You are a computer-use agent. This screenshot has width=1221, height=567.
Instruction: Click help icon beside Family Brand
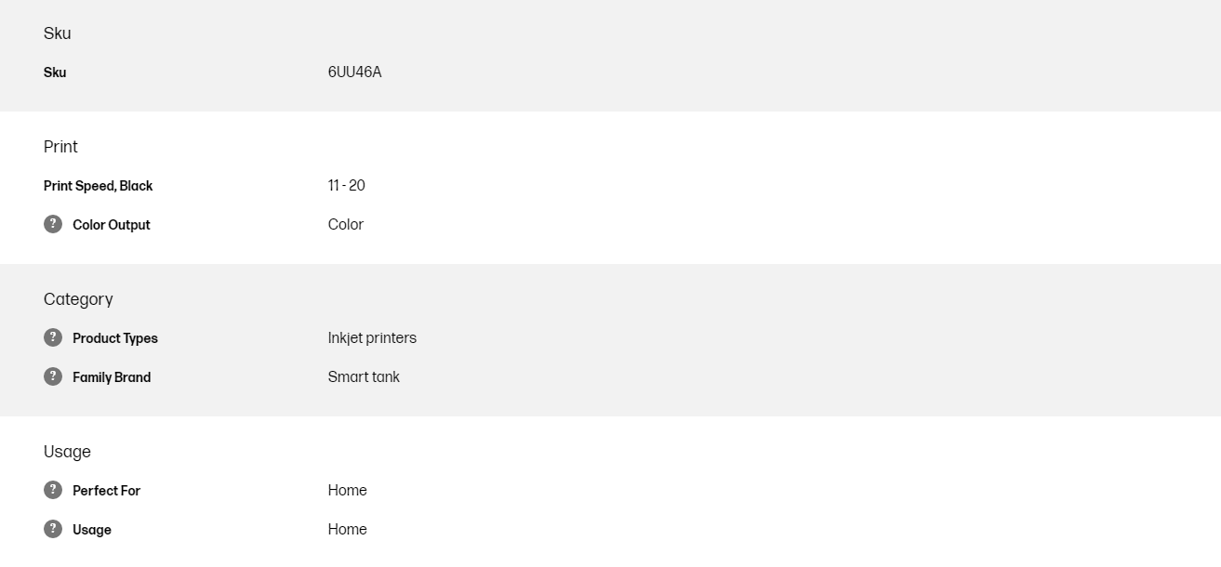click(x=53, y=376)
